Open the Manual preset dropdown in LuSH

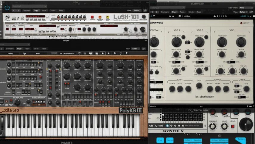click(29, 6)
